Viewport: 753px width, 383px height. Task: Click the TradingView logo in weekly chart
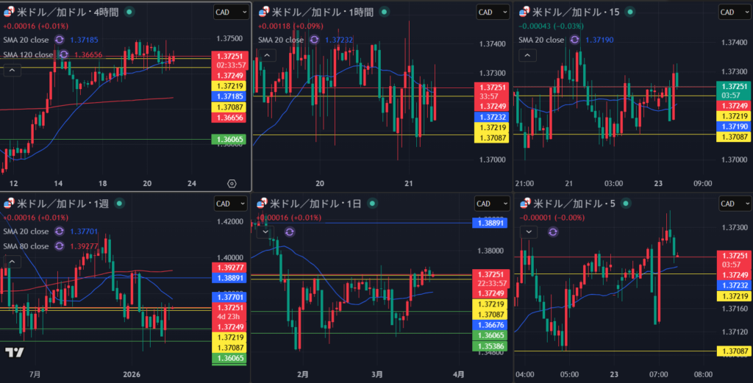(x=13, y=352)
